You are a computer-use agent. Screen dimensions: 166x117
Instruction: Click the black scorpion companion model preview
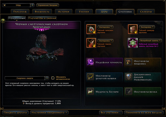(45, 49)
